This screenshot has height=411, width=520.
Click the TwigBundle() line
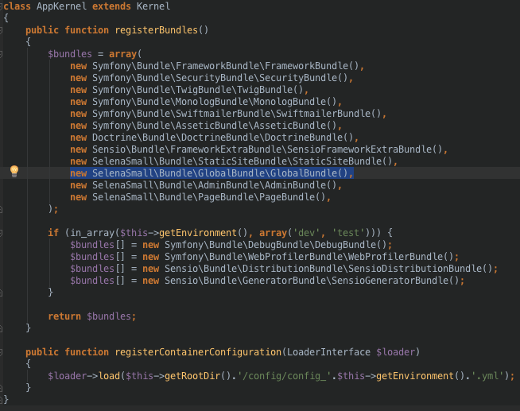[x=189, y=90]
